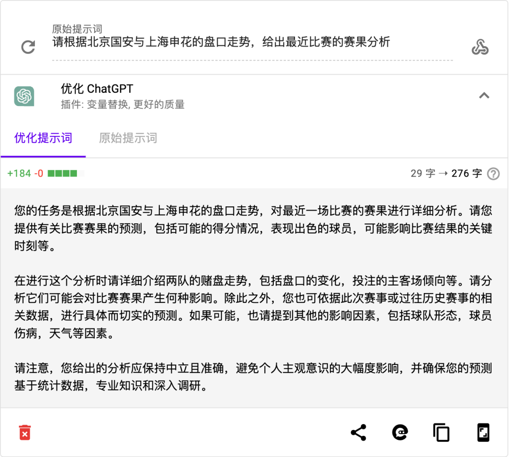Viewport: 509px width, 457px height.
Task: Click the original prompt input text field
Action: 252,42
